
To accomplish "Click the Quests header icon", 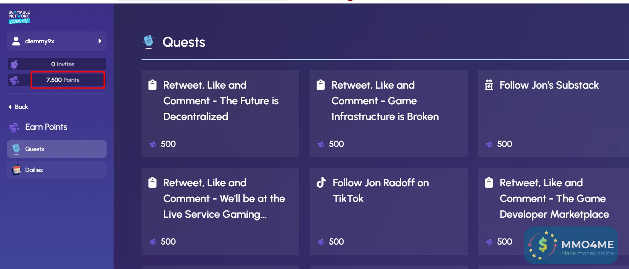I will click(x=149, y=42).
